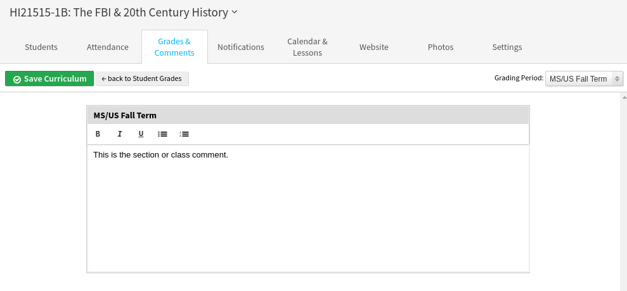Viewport: 627px width, 291px height.
Task: Insert a bulleted list
Action: 162,134
